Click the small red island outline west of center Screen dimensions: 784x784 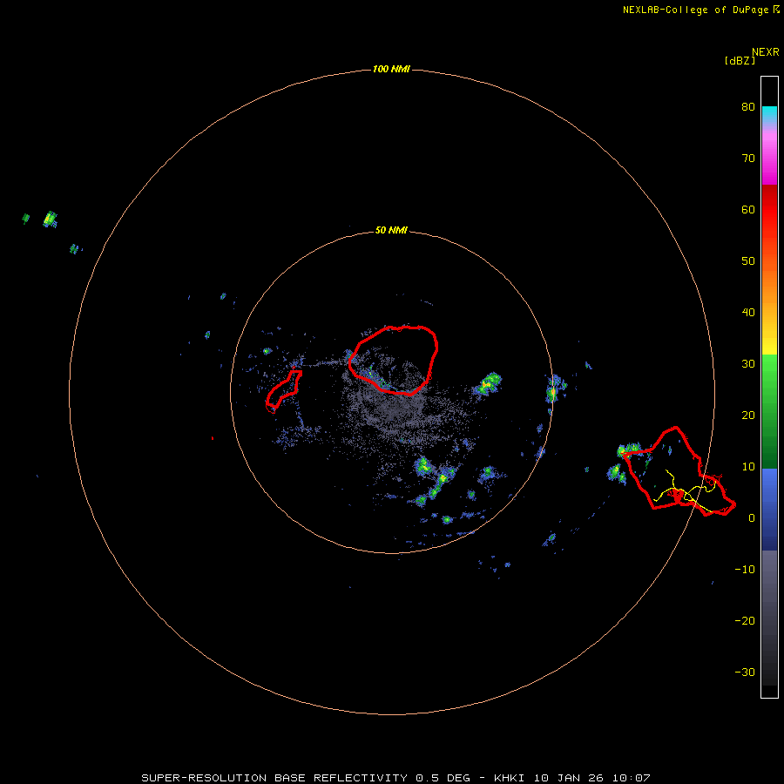[283, 391]
